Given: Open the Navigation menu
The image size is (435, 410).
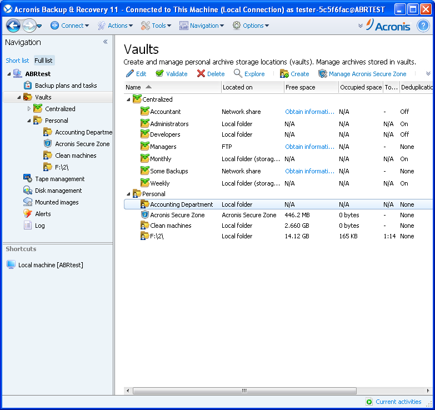Looking at the screenshot, I should point(202,26).
